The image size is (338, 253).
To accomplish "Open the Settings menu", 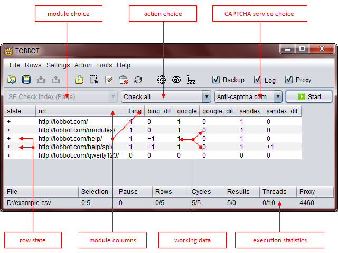I will click(x=58, y=65).
